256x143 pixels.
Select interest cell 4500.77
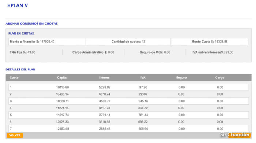(x=105, y=101)
